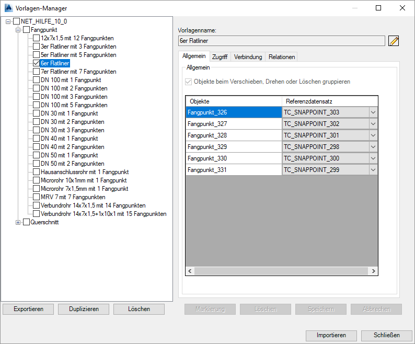
Task: Select DN 50 mit 2 Fangpunkten item
Action: pyautogui.click(x=72, y=164)
